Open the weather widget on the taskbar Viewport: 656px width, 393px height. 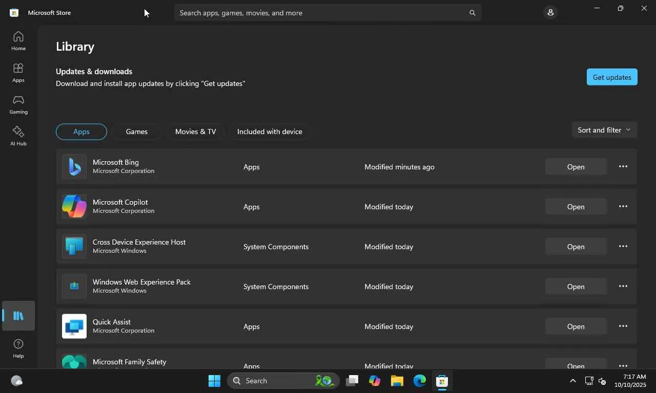coord(17,381)
